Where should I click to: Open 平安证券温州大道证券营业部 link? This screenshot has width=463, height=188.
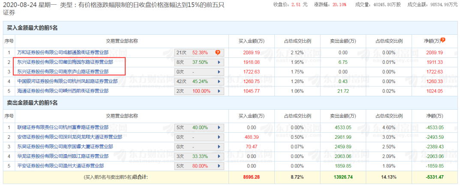click(x=60, y=166)
